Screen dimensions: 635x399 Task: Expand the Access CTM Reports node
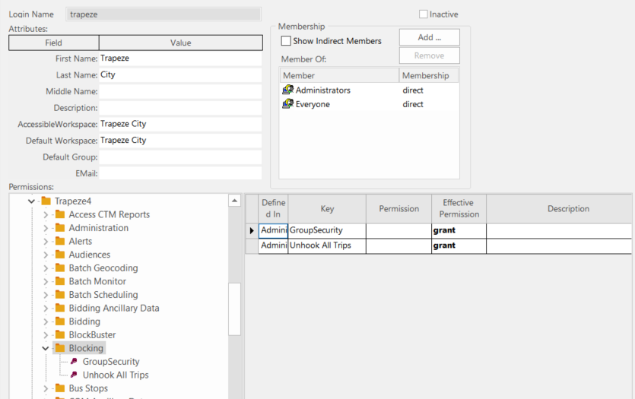pos(46,214)
